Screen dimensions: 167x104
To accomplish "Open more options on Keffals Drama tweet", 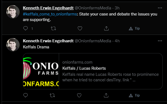I will pos(160,41).
